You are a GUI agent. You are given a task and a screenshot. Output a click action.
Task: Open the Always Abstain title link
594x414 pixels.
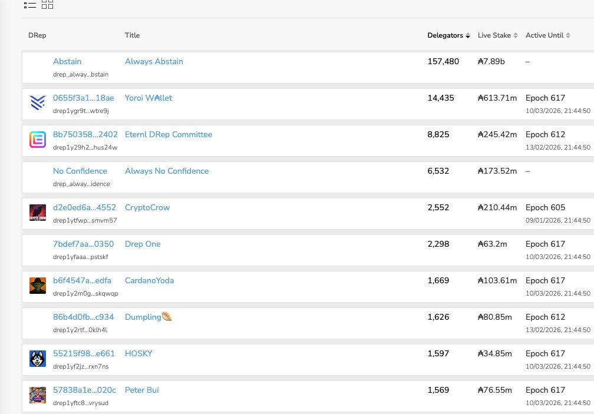tap(154, 61)
